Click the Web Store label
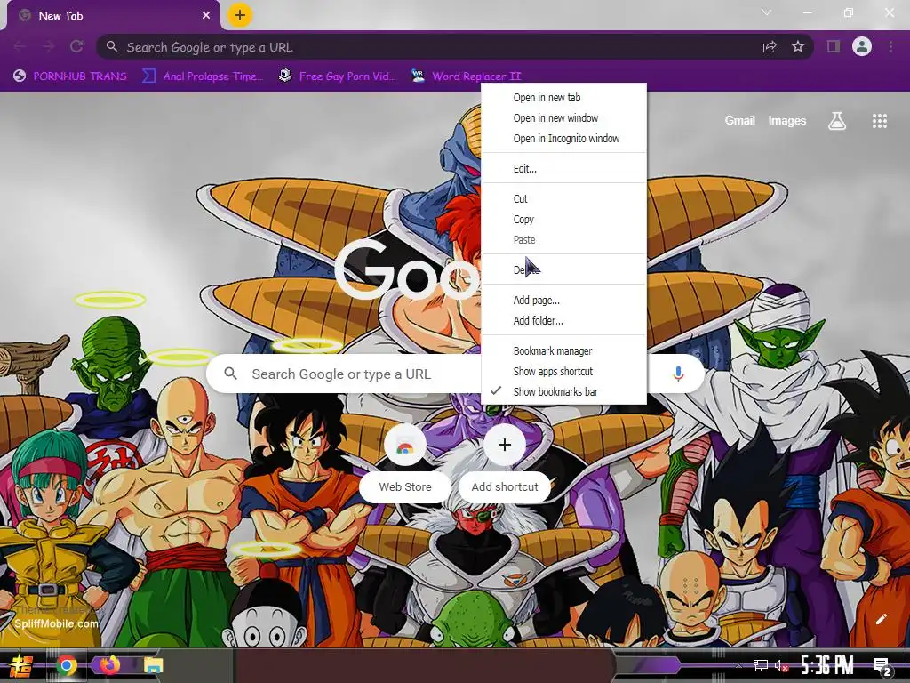Screen dimensions: 910x683 405,486
